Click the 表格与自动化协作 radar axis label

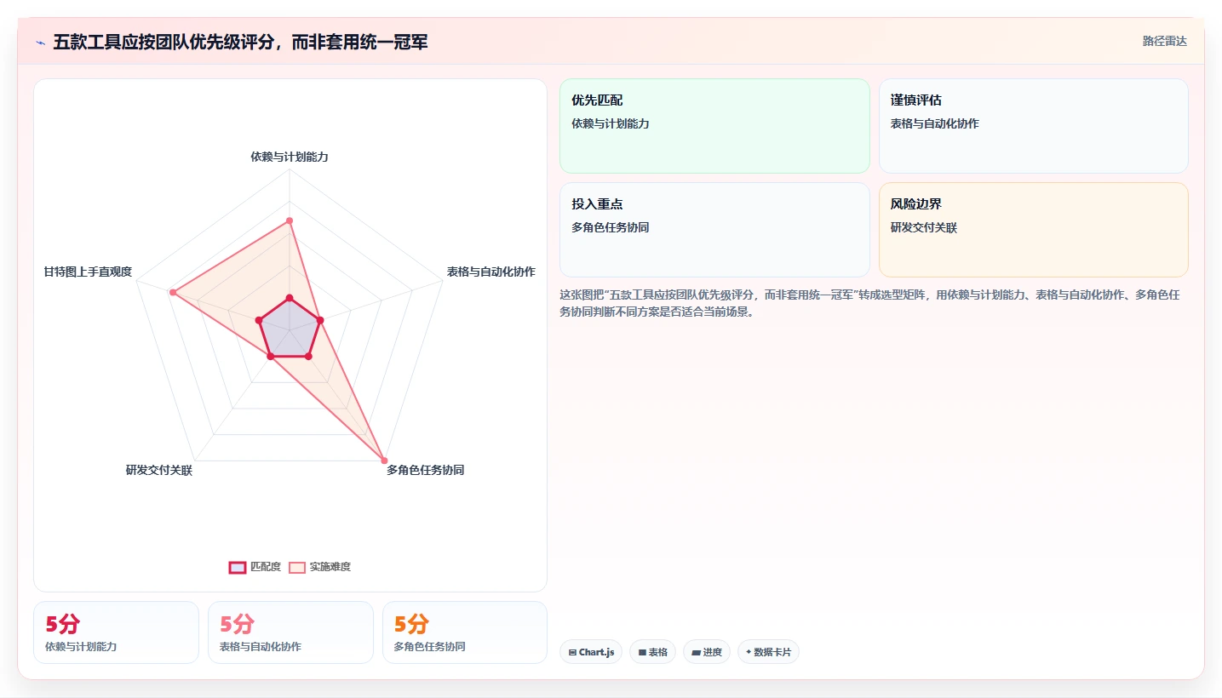491,272
